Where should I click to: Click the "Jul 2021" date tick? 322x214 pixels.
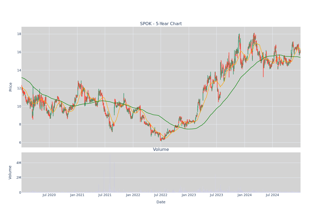pos(105,195)
